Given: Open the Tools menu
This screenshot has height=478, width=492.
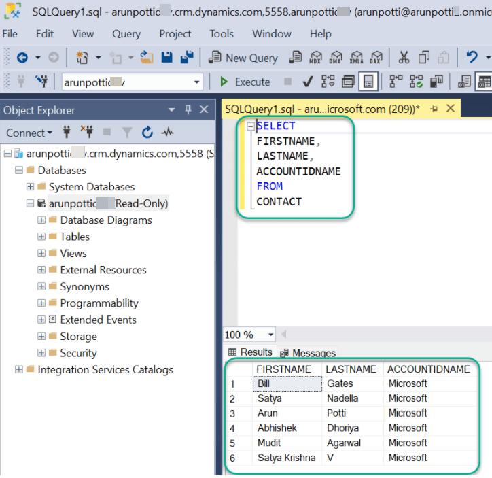Looking at the screenshot, I should 222,34.
